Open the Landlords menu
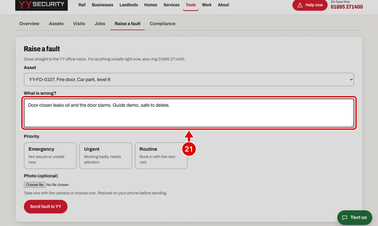 (129, 5)
